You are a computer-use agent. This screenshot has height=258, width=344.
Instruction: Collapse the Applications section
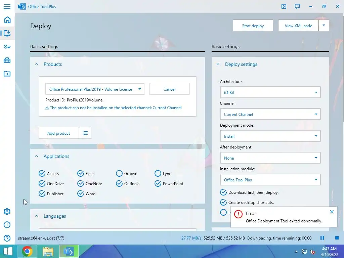[37, 156]
